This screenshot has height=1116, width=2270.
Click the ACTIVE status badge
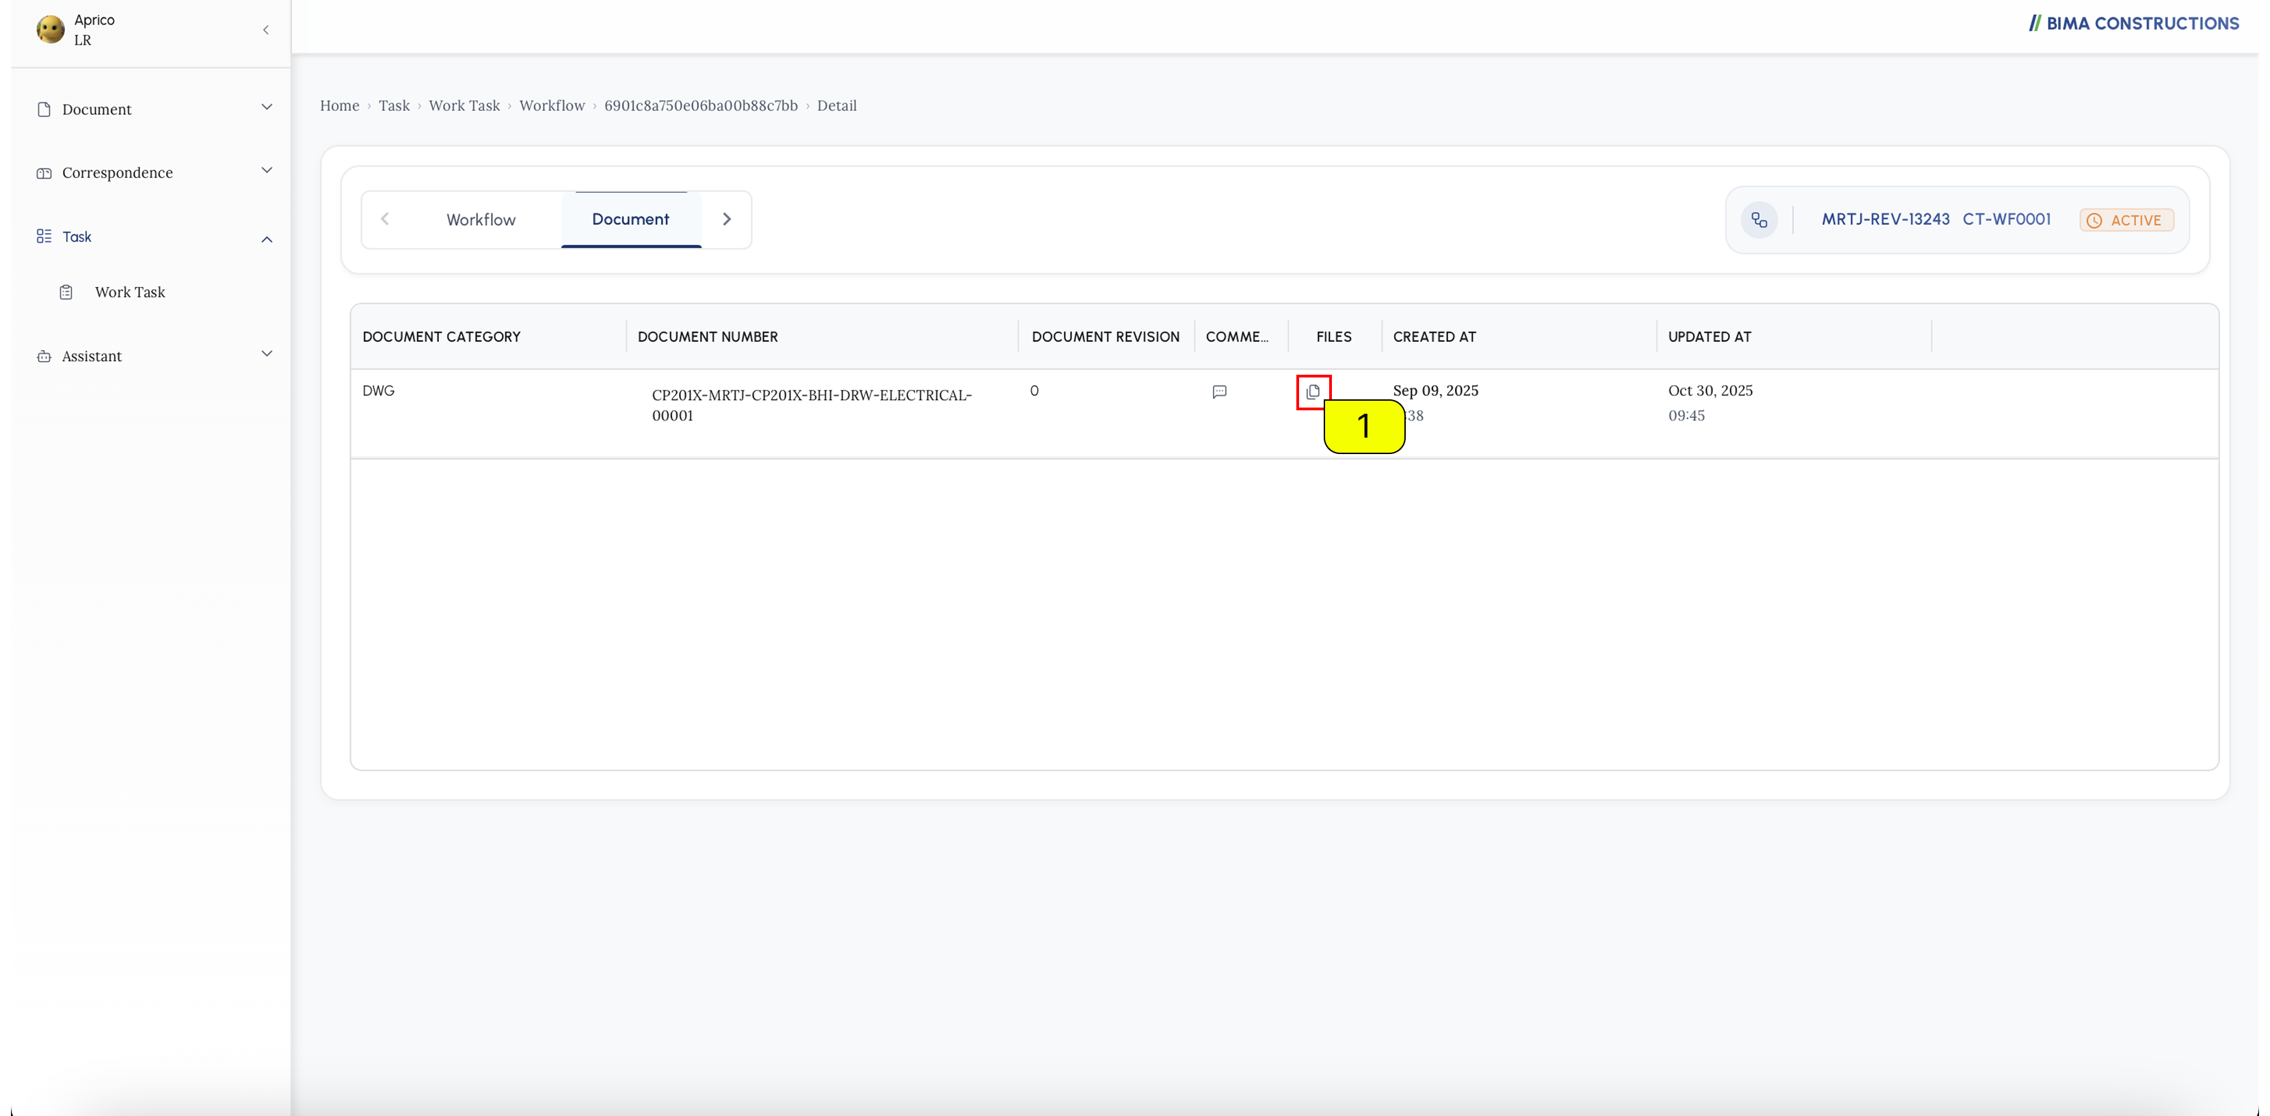[x=2126, y=220]
